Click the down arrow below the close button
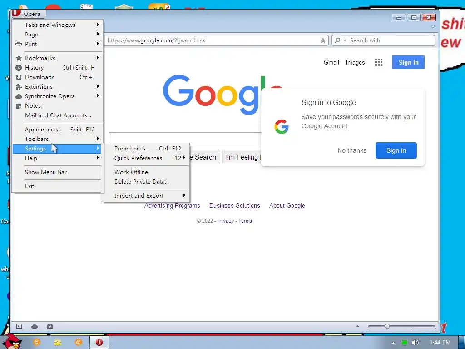The height and width of the screenshot is (349, 465). coord(433,27)
